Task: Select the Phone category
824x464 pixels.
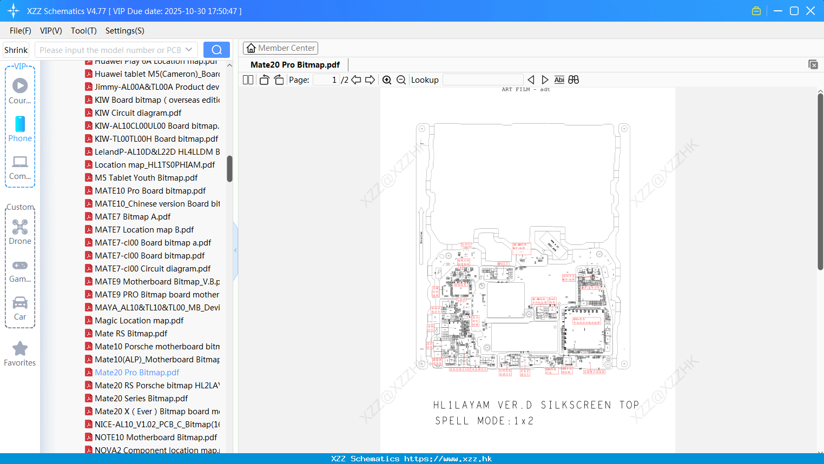Action: coord(20,129)
